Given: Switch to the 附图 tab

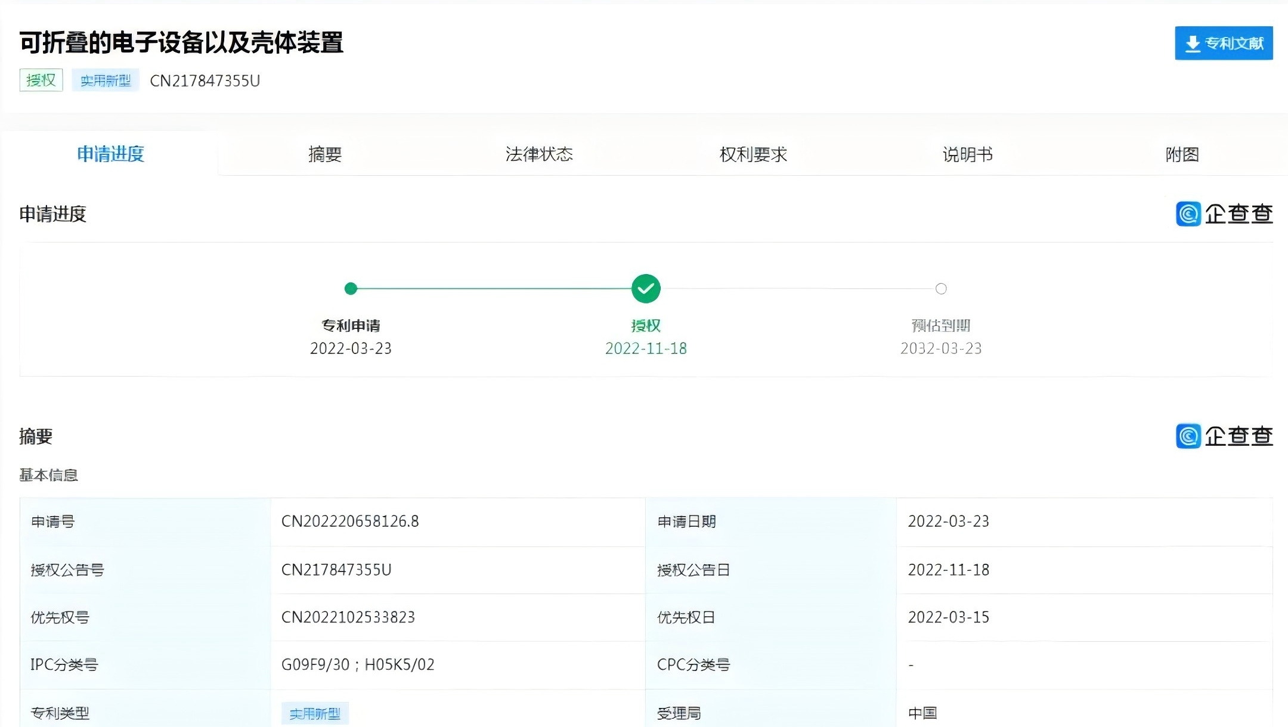Looking at the screenshot, I should tap(1182, 154).
